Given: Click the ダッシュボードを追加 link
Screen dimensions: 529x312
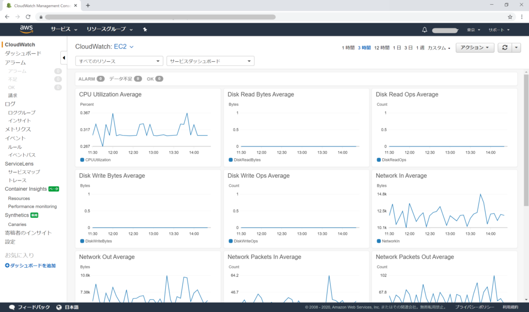Looking at the screenshot, I should click(30, 266).
